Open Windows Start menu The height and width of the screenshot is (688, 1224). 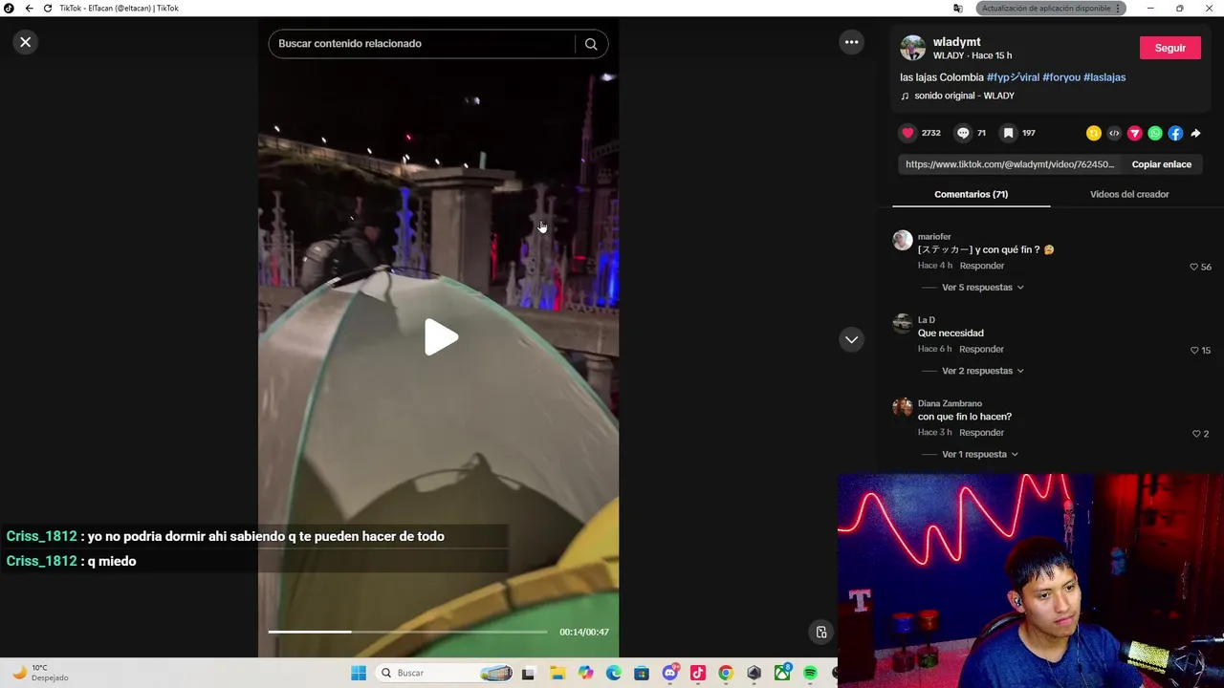(x=359, y=673)
